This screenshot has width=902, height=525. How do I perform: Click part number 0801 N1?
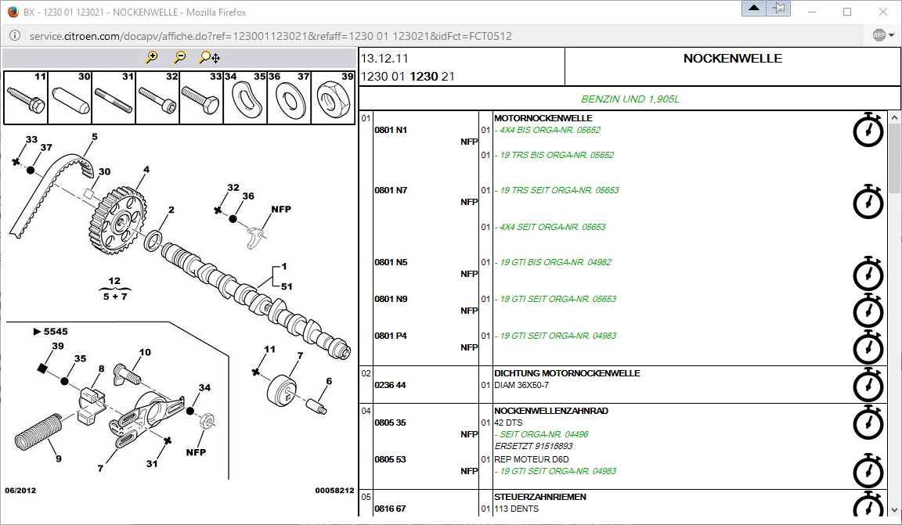tap(391, 130)
